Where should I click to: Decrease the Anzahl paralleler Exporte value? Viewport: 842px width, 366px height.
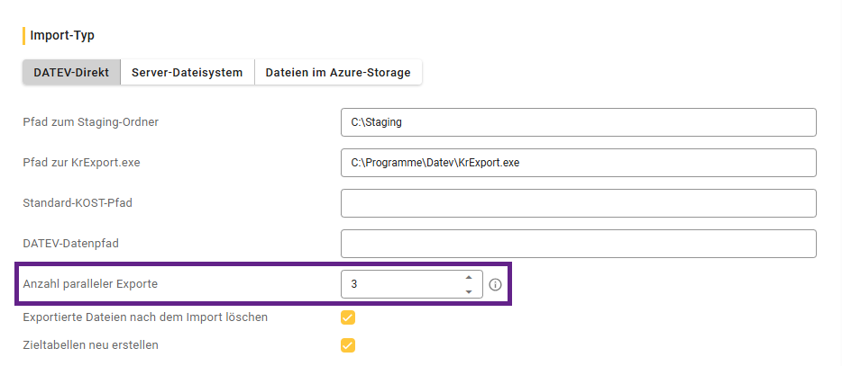(469, 291)
